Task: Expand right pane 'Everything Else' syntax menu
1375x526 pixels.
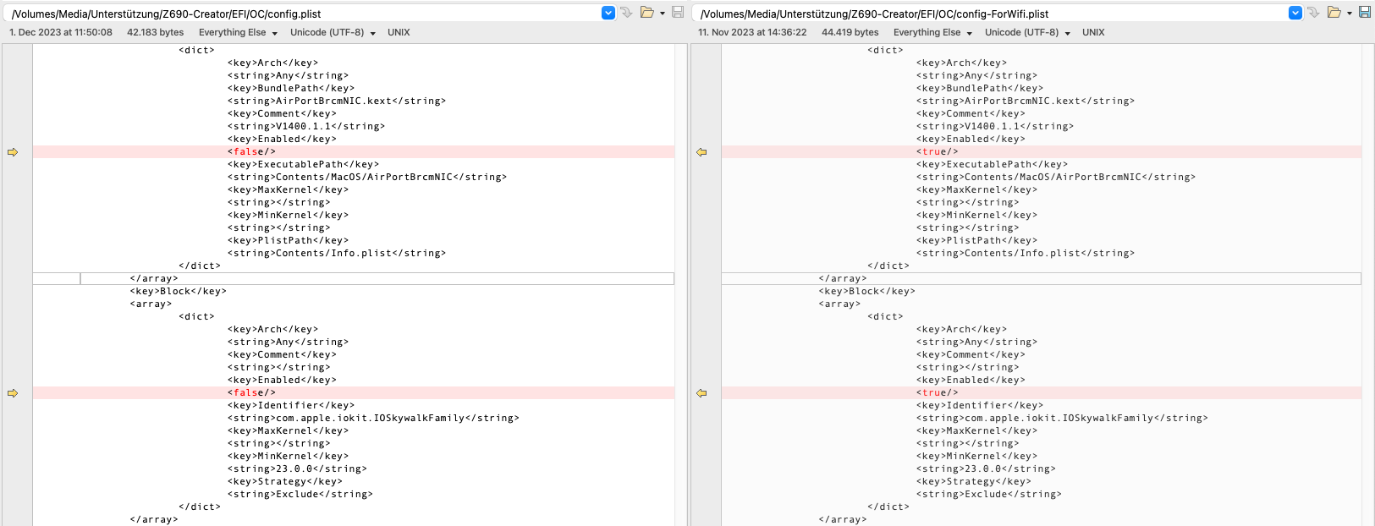Action: 932,33
